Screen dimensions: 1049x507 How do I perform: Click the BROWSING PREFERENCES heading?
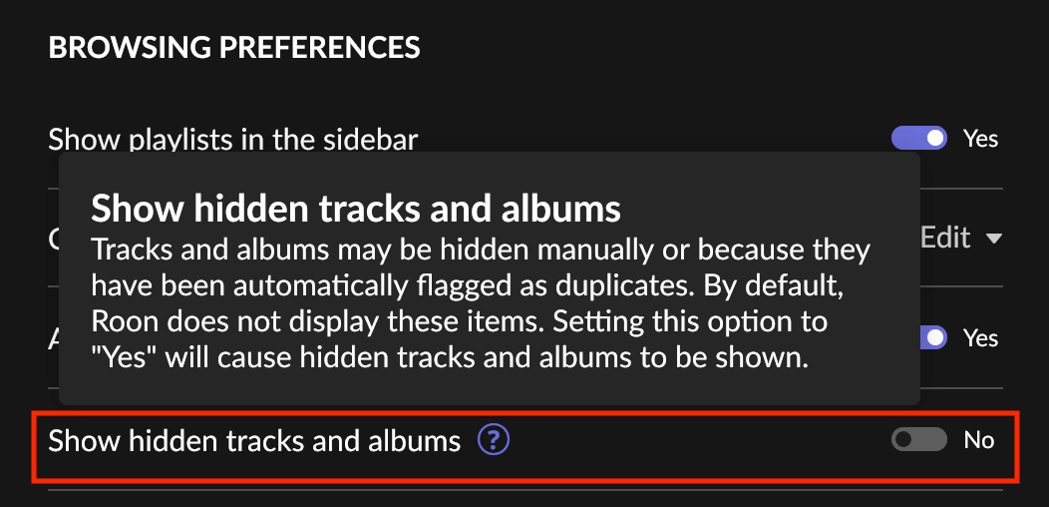pyautogui.click(x=234, y=48)
